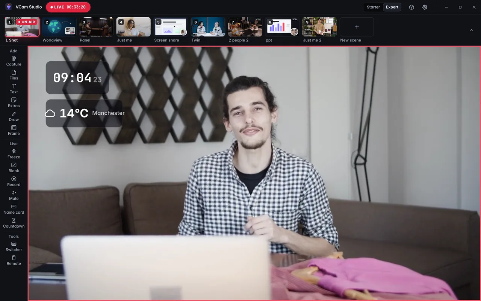Switch to the Panel scene
This screenshot has width=481, height=301.
point(97,27)
